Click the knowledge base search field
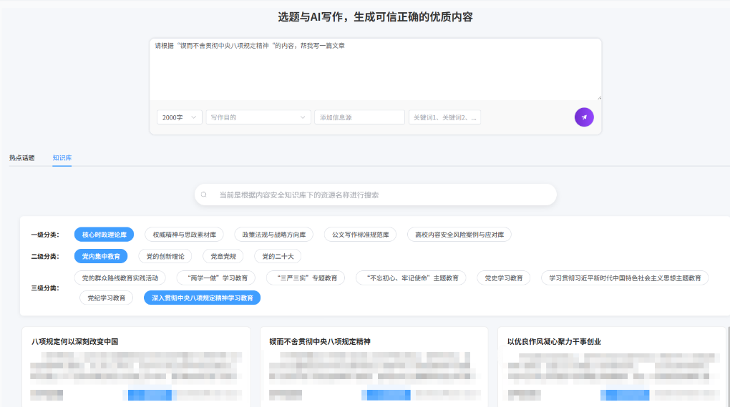 (379, 195)
